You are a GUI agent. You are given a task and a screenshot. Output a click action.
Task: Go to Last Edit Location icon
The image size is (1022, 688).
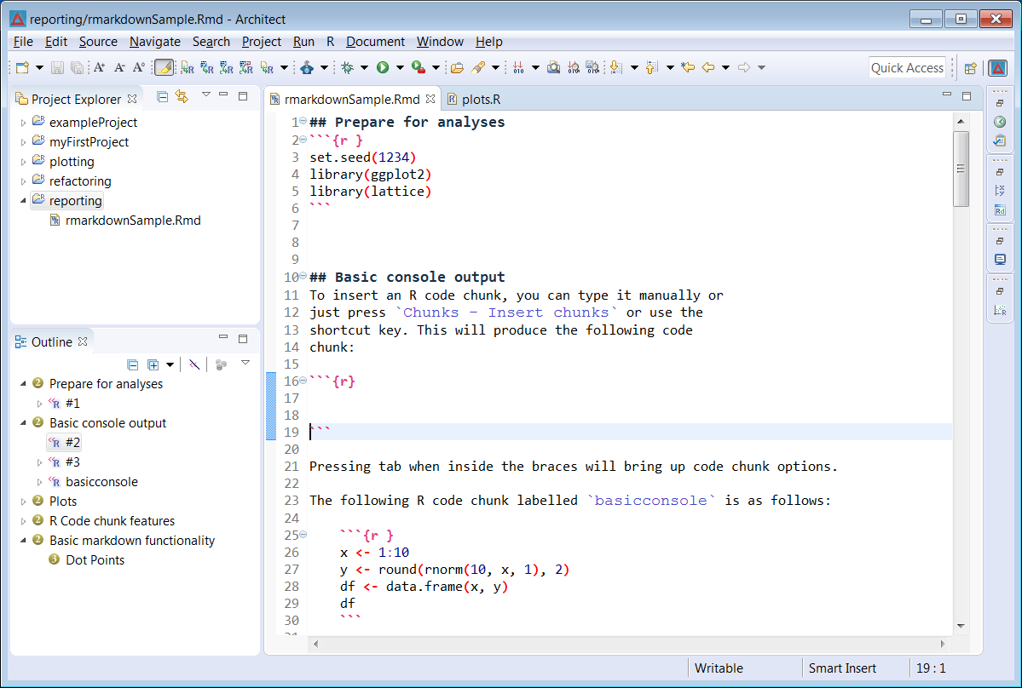[x=687, y=68]
